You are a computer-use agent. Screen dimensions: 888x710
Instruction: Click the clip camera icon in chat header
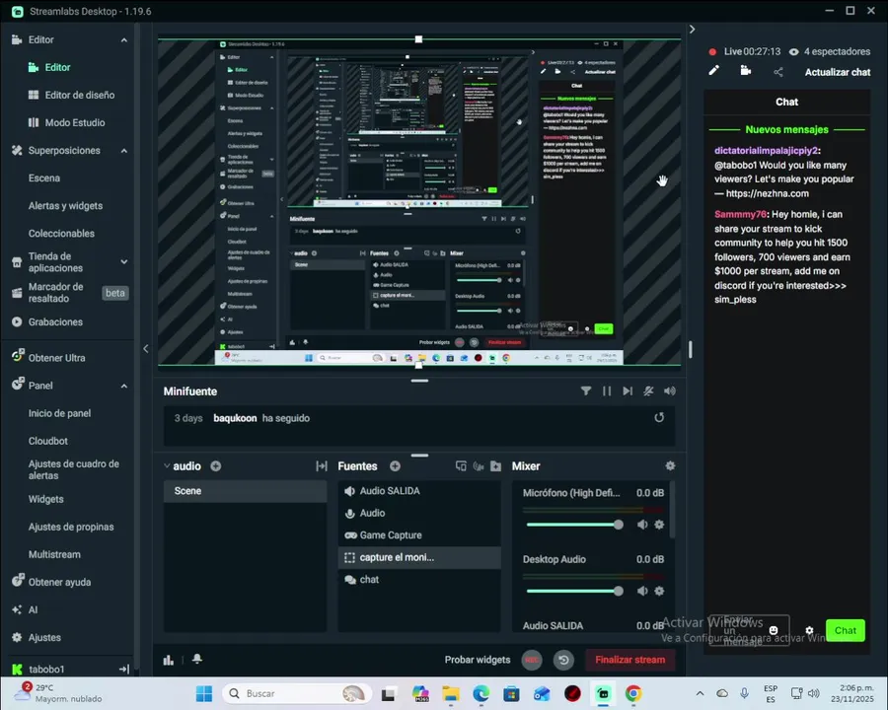[746, 71]
